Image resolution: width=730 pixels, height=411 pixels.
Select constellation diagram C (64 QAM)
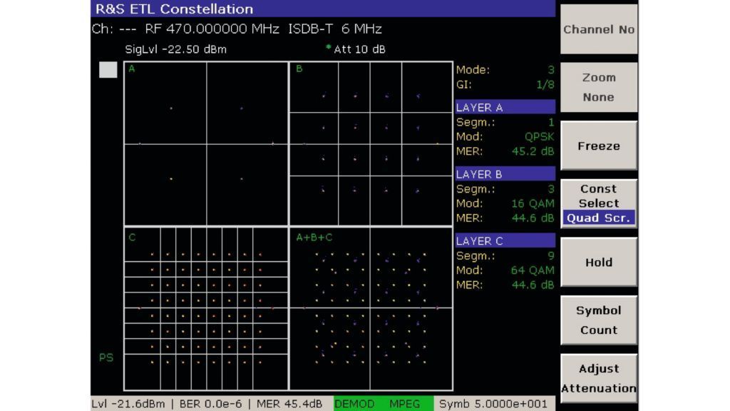pos(206,309)
